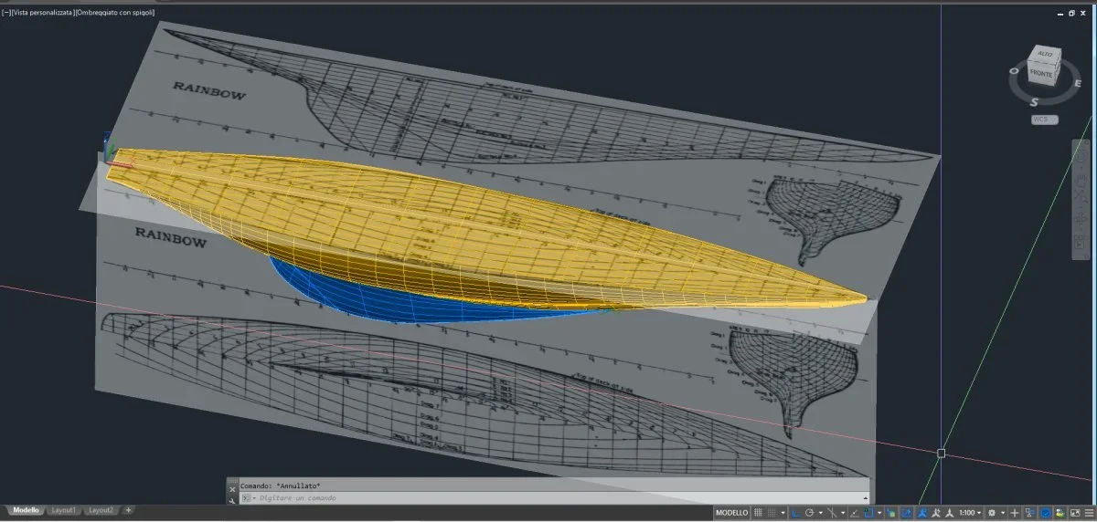Open the Pan hand tool in navigation bar
The width and height of the screenshot is (1097, 522).
tap(1080, 179)
